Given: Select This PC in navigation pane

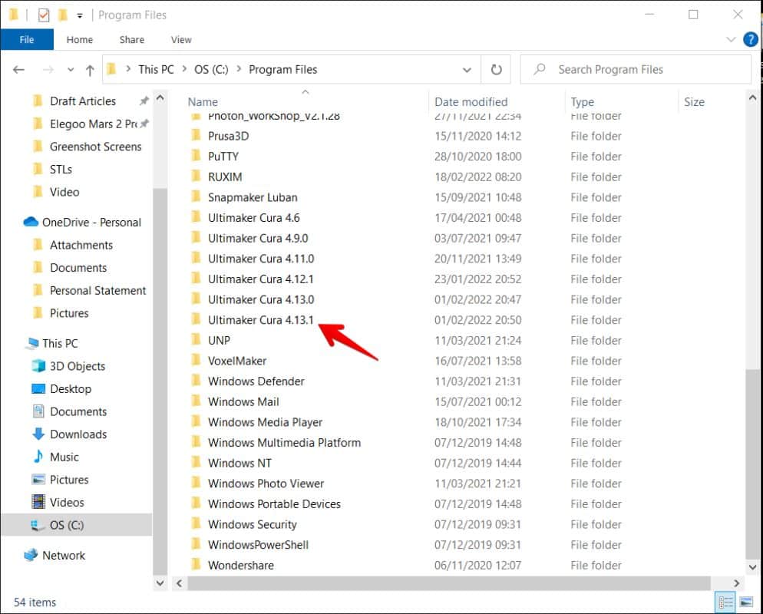Looking at the screenshot, I should click(60, 343).
